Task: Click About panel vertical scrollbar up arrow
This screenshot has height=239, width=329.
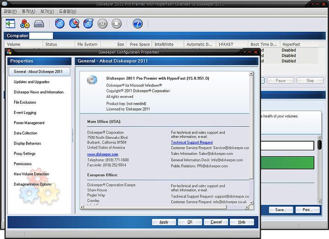Action: [x=251, y=74]
